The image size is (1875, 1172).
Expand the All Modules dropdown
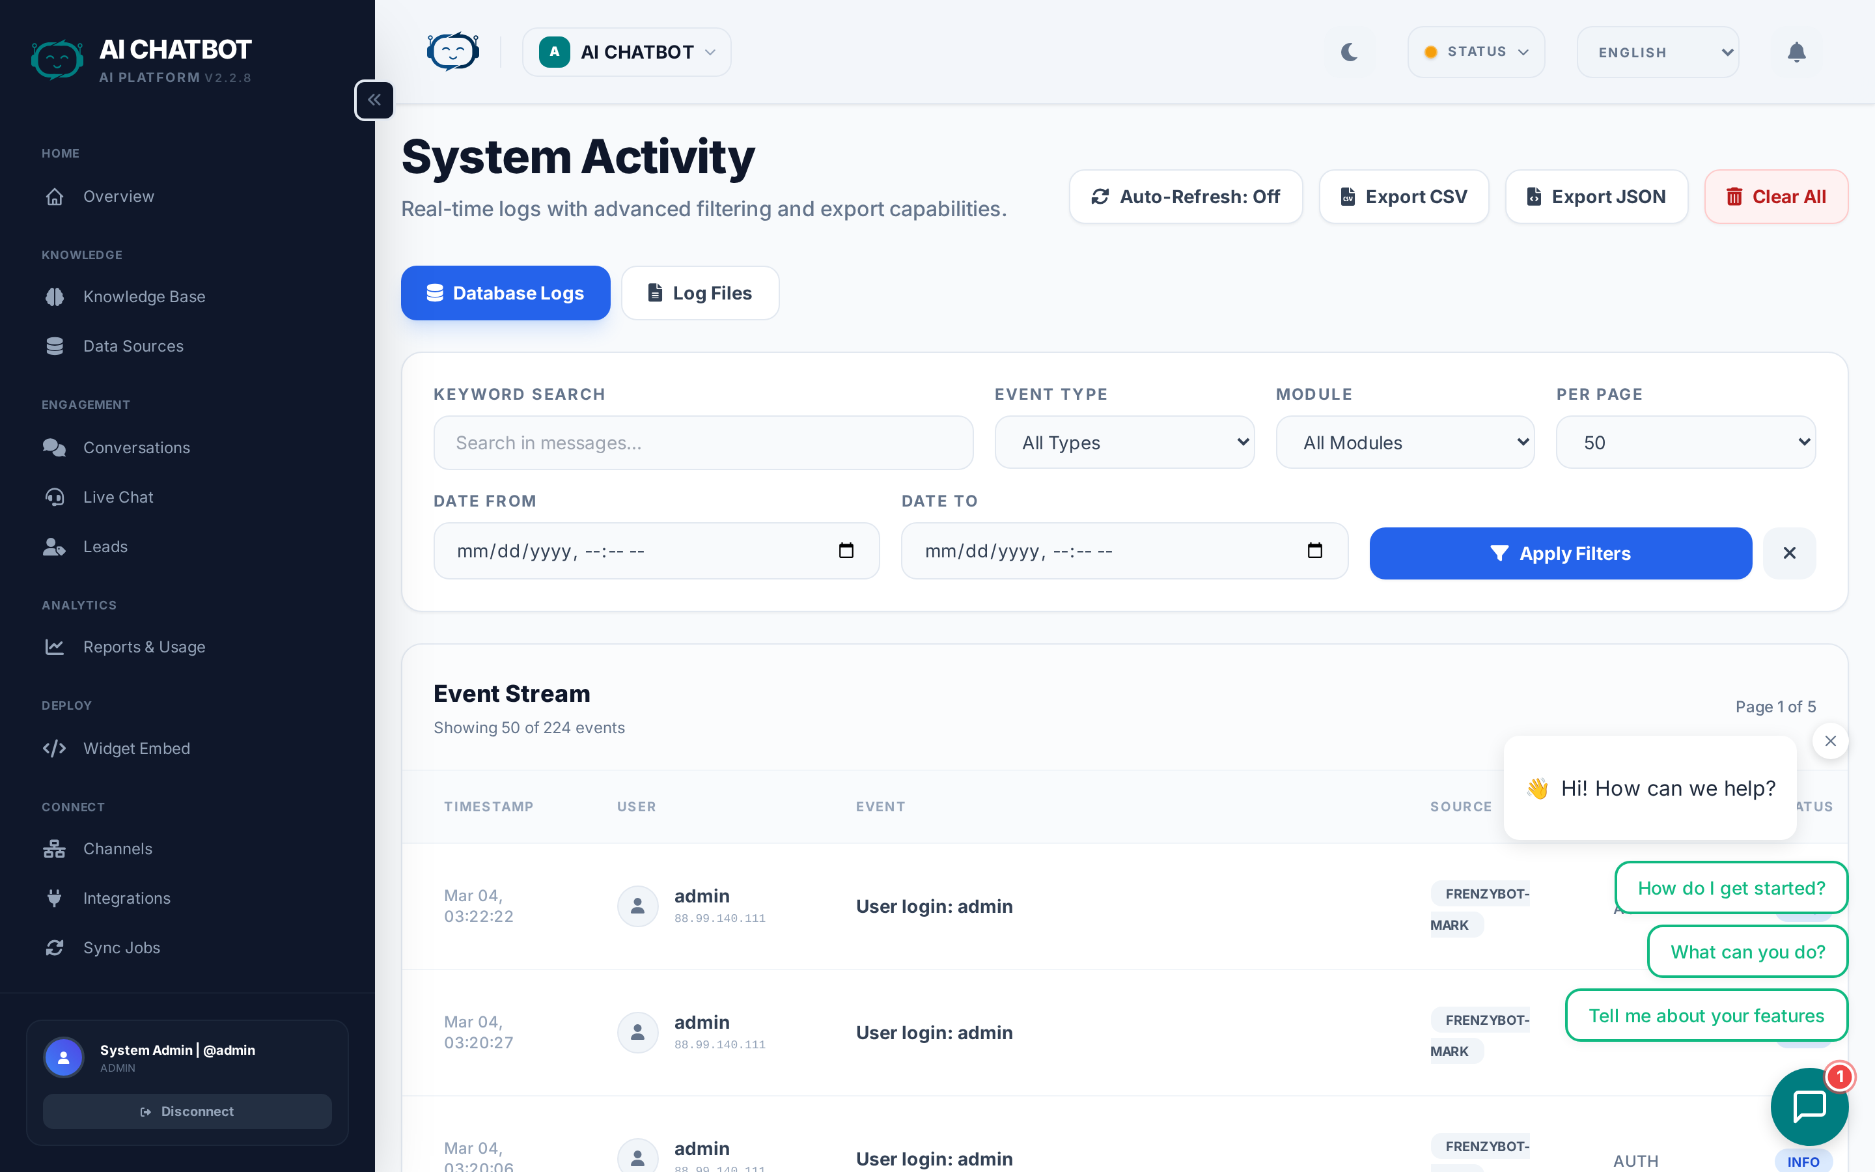(1405, 443)
